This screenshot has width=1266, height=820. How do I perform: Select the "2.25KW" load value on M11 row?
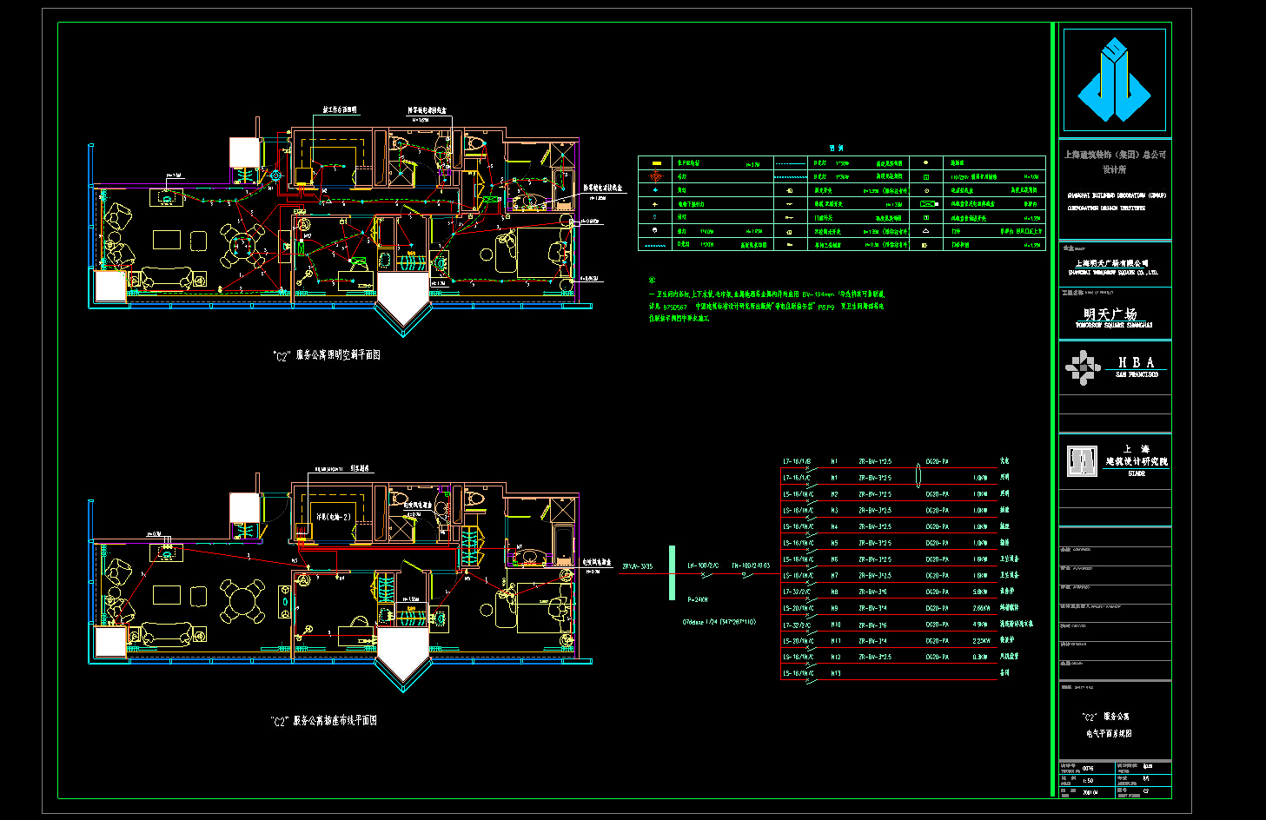(981, 641)
